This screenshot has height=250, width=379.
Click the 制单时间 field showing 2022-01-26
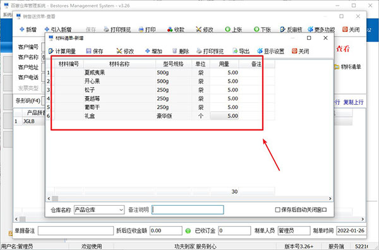(x=351, y=230)
